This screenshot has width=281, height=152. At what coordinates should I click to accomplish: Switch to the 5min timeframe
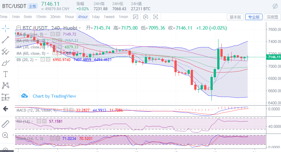tap(28, 17)
